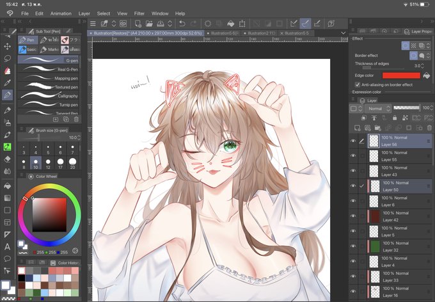435x302 pixels.
Task: Click the color wheel saturation square
Action: (x=49, y=214)
